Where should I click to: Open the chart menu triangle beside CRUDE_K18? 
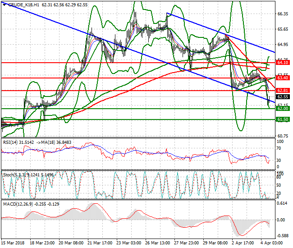(5, 5)
